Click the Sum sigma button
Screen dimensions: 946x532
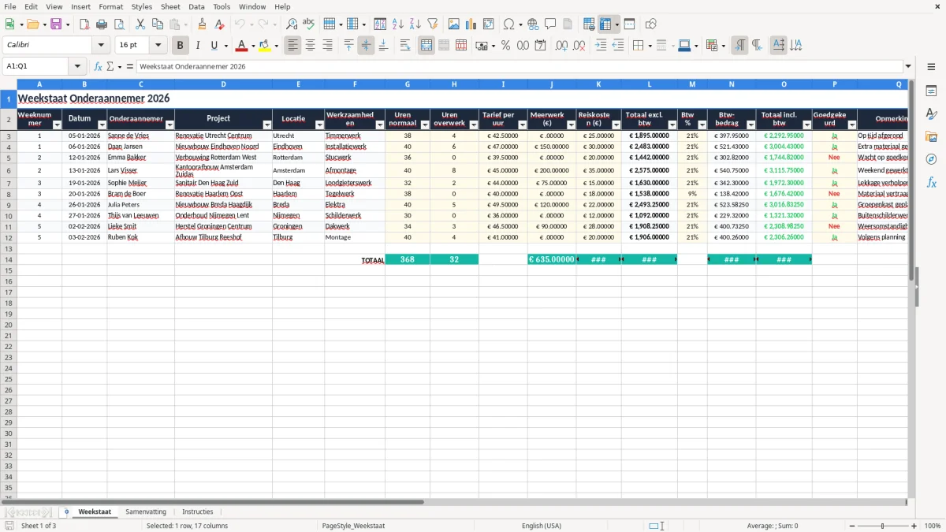(x=110, y=66)
